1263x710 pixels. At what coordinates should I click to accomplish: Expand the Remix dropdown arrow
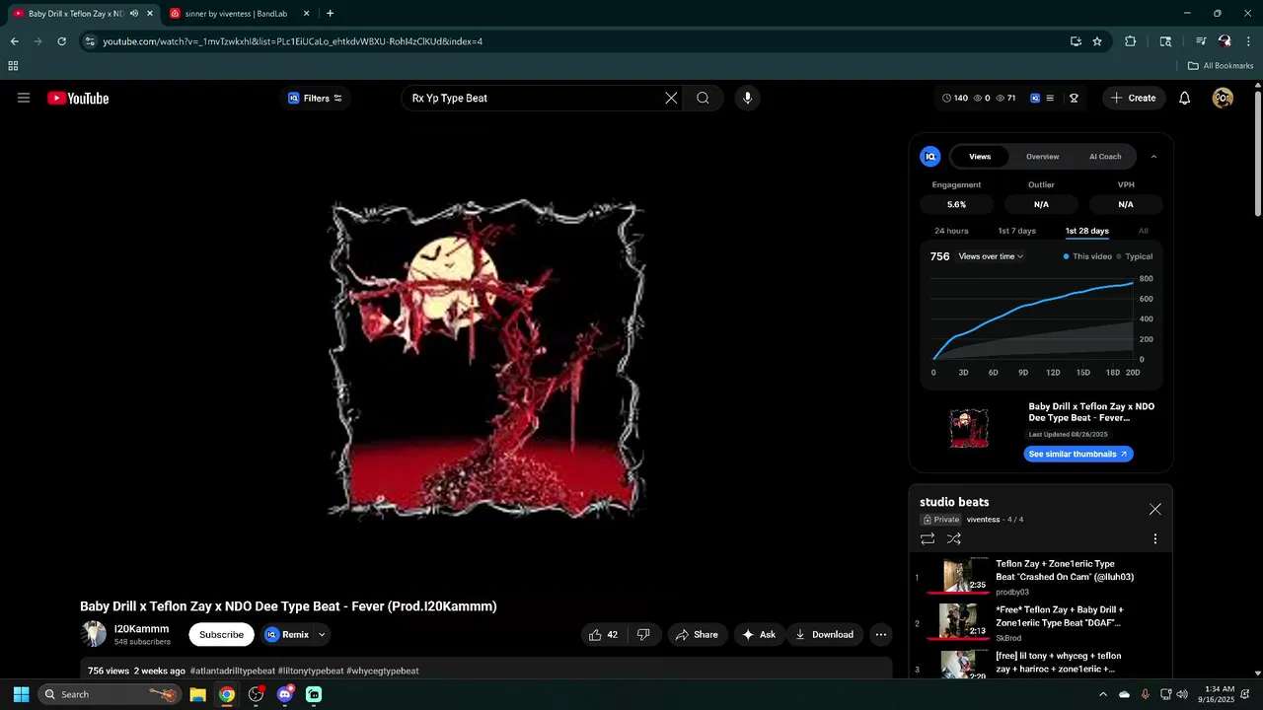[x=322, y=635]
